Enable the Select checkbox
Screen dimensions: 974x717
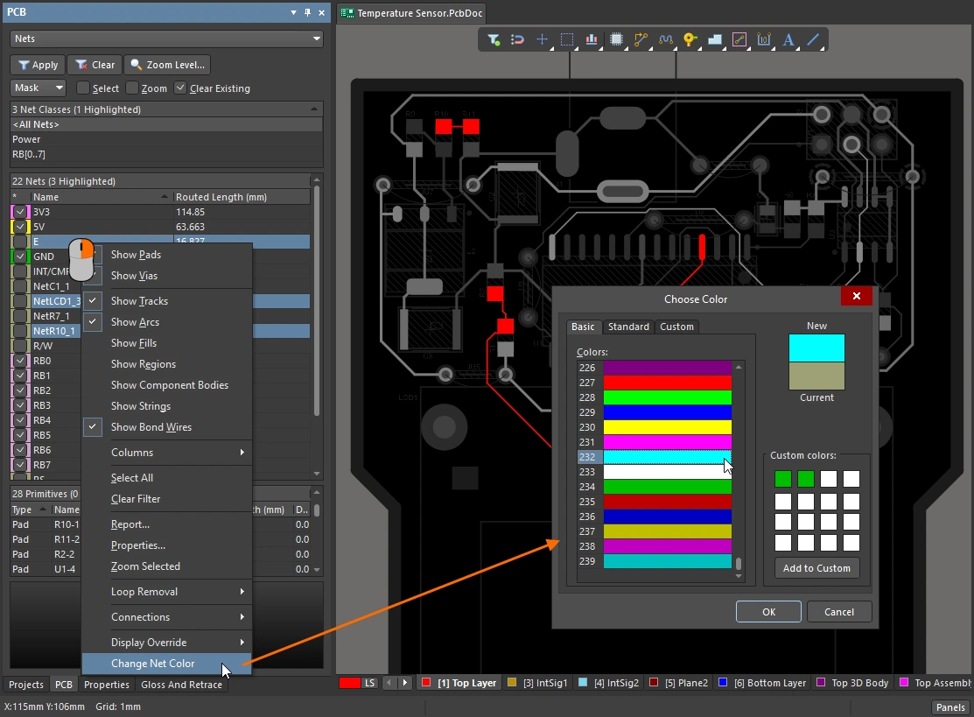pyautogui.click(x=83, y=88)
